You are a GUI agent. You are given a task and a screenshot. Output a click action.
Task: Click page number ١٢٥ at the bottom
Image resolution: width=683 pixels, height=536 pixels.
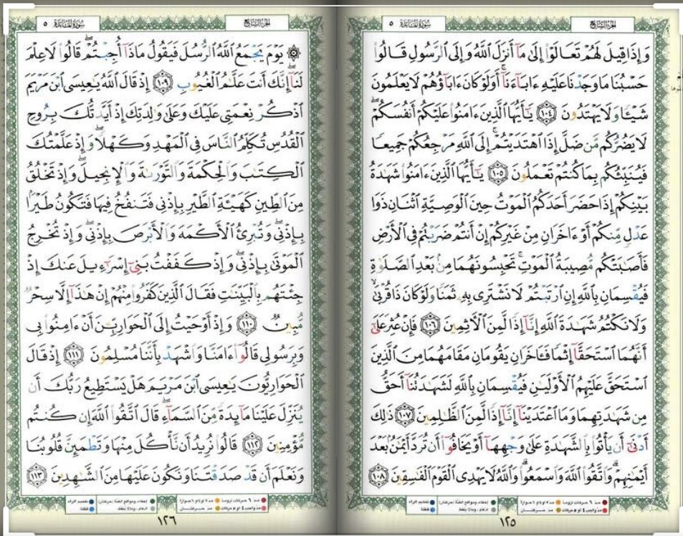pyautogui.click(x=507, y=522)
